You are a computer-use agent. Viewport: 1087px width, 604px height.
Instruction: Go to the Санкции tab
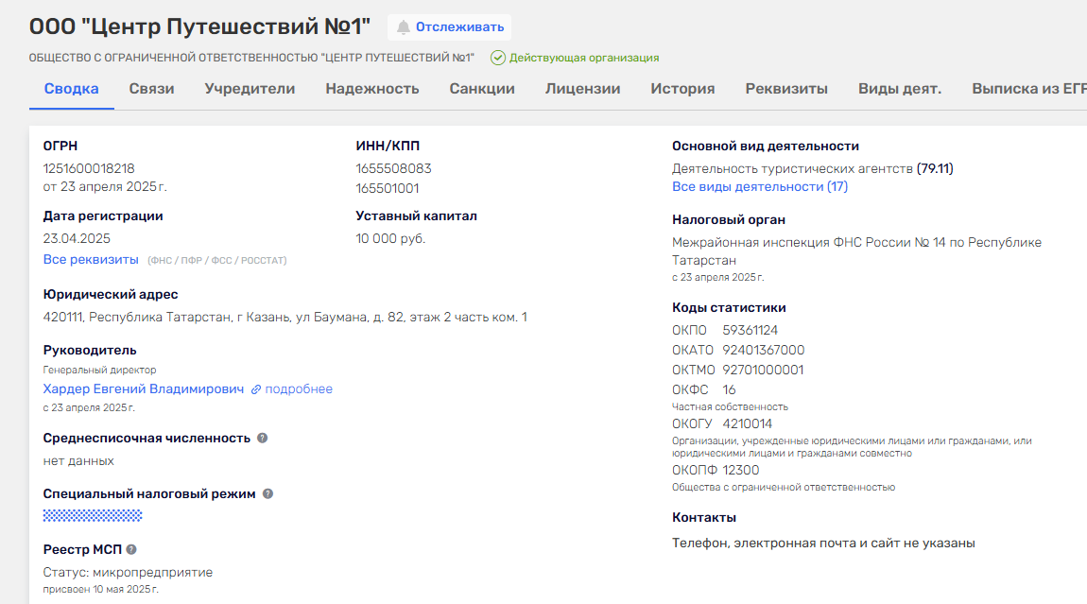(482, 89)
